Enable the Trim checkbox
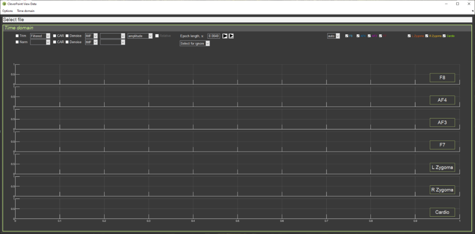This screenshot has height=234, width=475. (17, 36)
